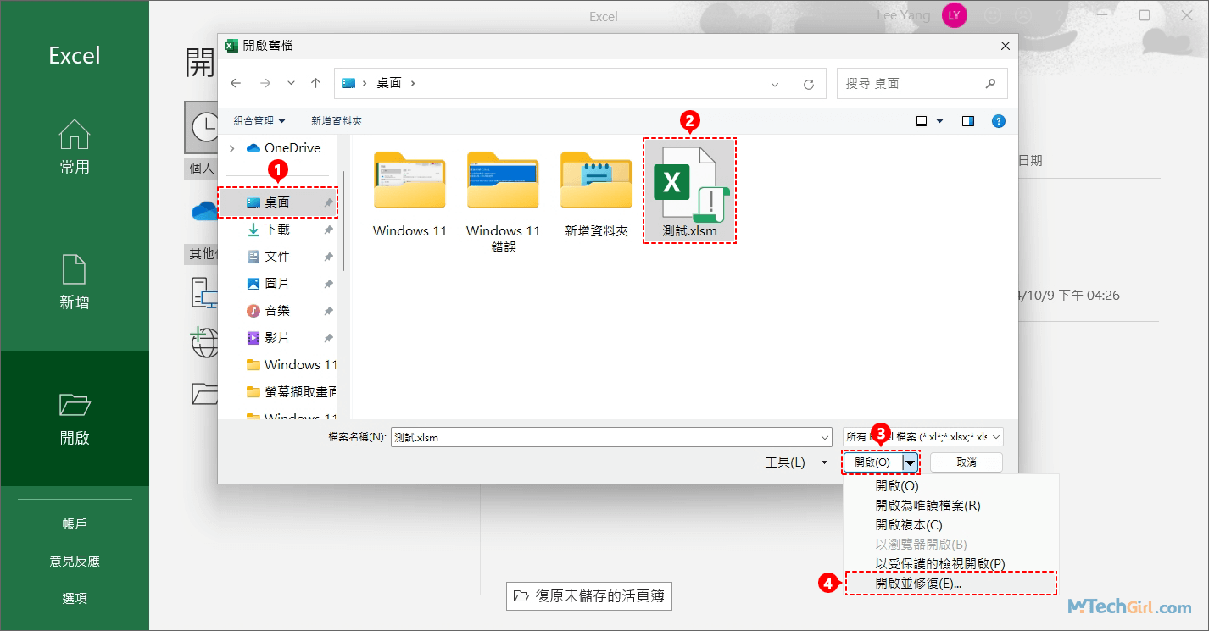Expand the OneDrive tree node
The height and width of the screenshot is (631, 1209).
[x=231, y=148]
